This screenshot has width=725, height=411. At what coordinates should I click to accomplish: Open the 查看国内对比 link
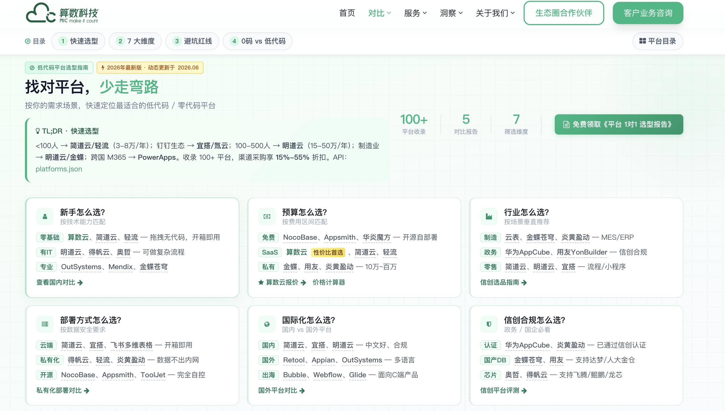coord(60,282)
